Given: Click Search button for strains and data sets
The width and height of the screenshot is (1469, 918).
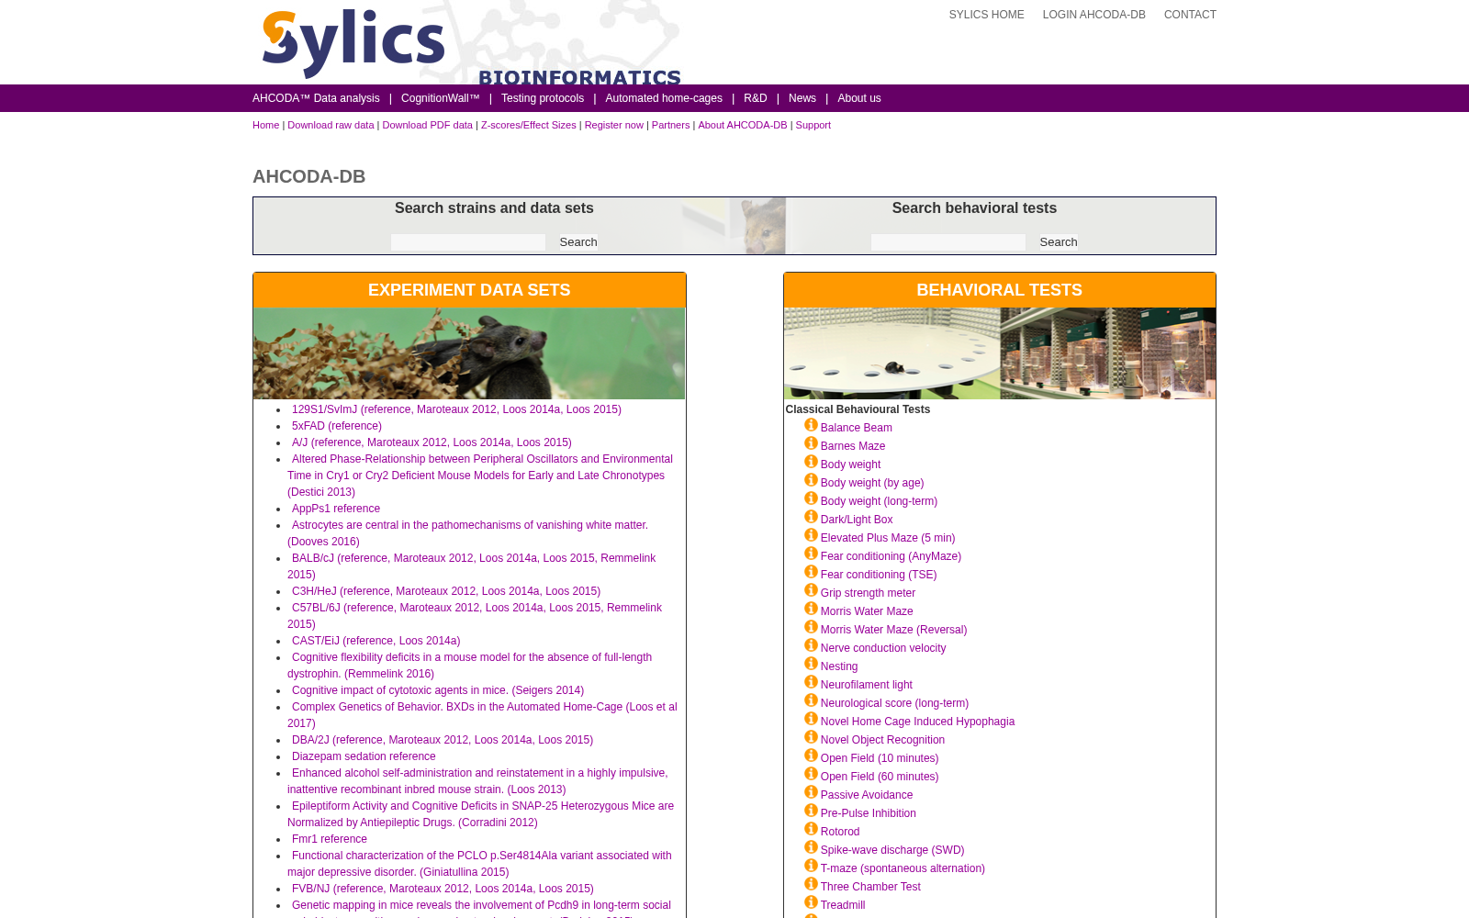Looking at the screenshot, I should click(x=578, y=242).
